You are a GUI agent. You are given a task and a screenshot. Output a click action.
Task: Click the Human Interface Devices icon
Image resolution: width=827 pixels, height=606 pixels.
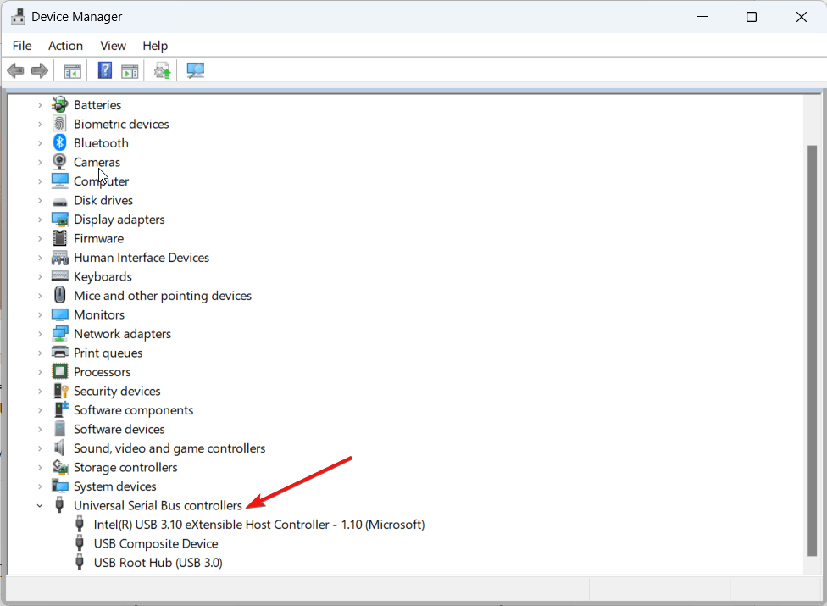59,258
